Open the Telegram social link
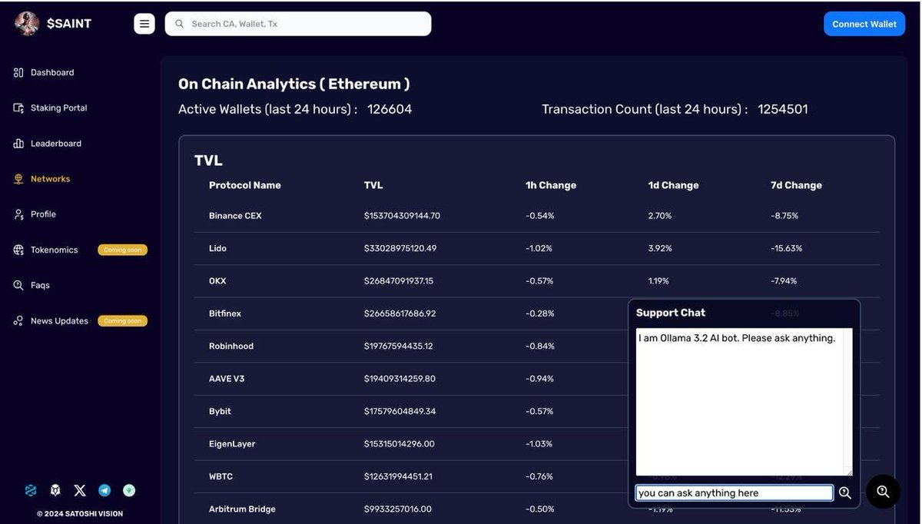This screenshot has width=922, height=524. (104, 490)
